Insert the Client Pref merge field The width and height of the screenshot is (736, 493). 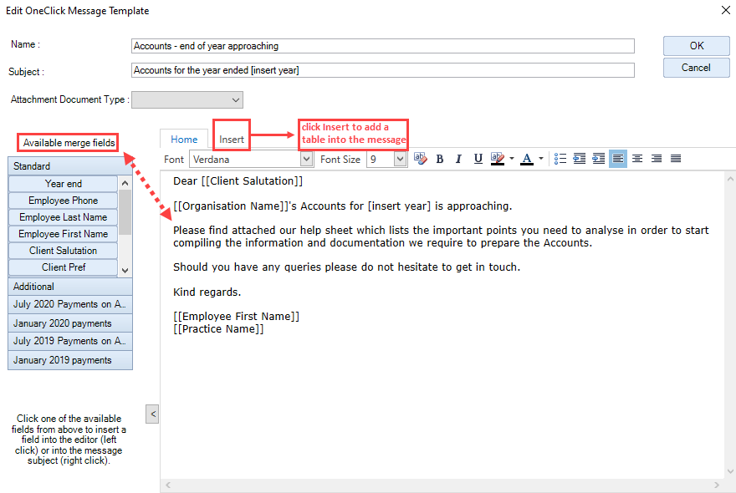[x=63, y=267]
